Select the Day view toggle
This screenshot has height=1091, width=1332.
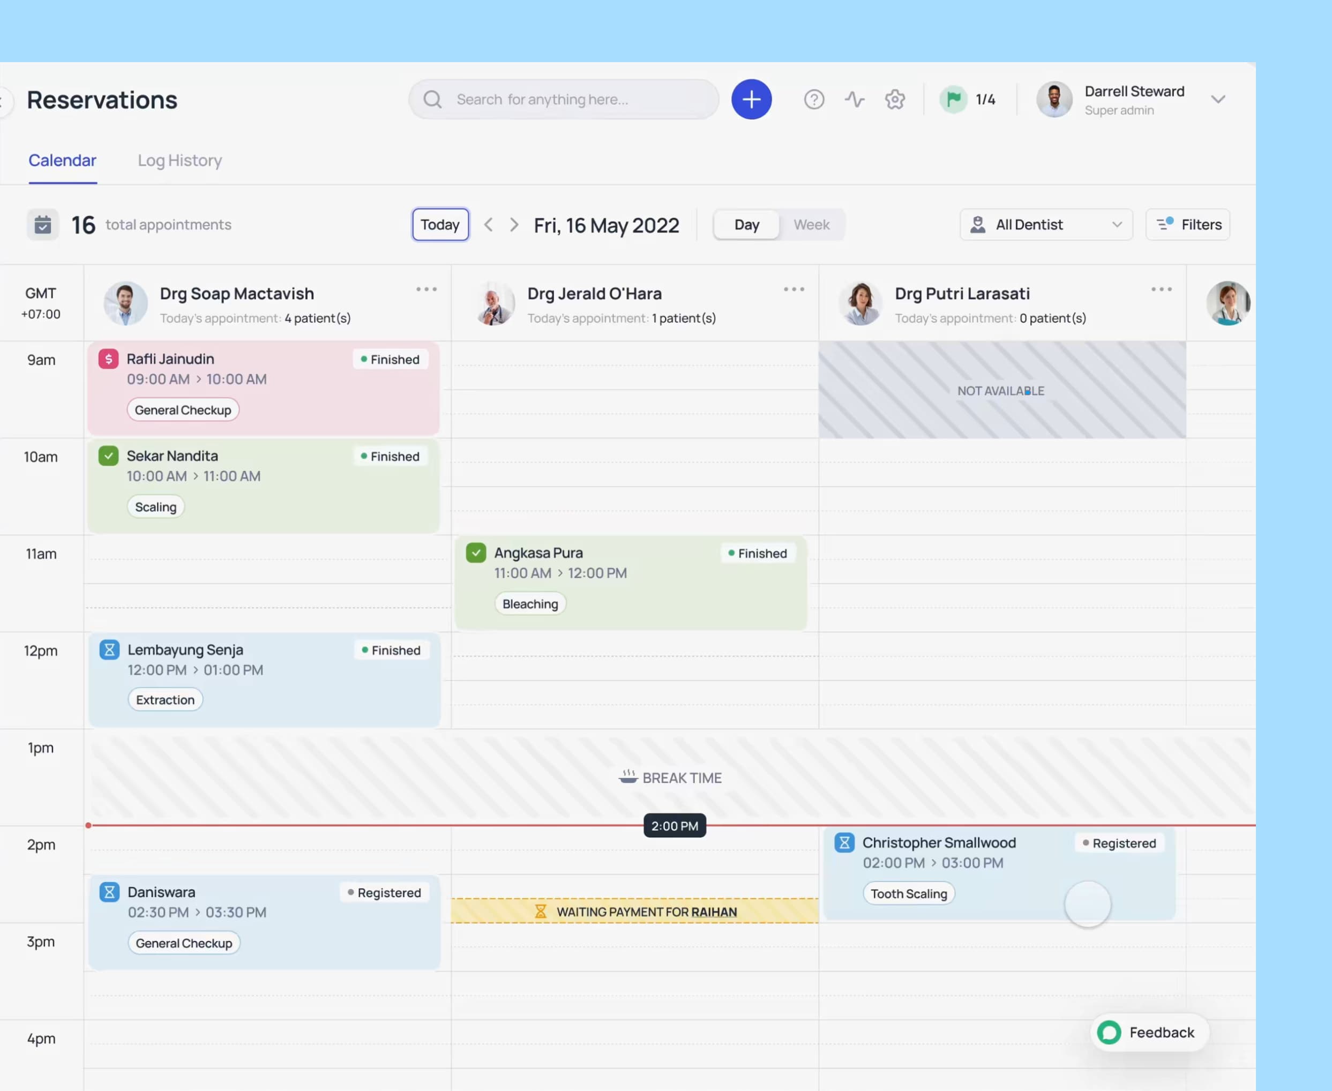(x=746, y=225)
